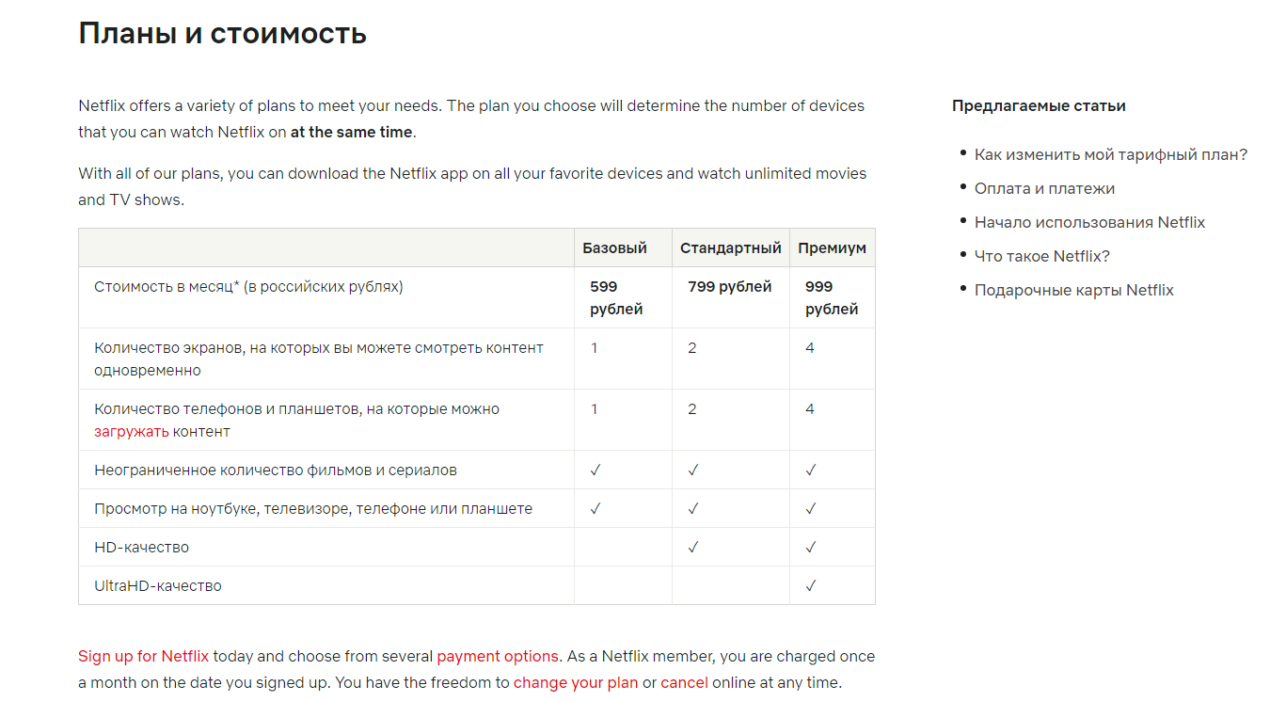Open 'Начало использования Netflix' article
The image size is (1286, 702).
(x=1089, y=222)
